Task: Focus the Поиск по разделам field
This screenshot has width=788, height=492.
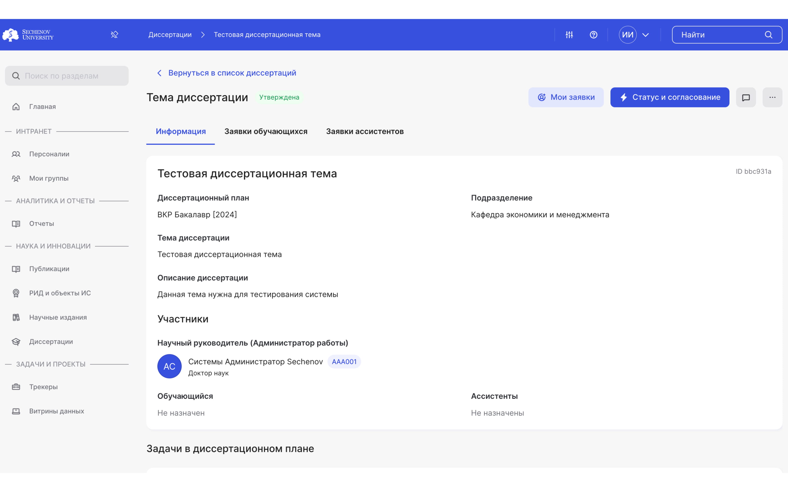Action: point(67,76)
